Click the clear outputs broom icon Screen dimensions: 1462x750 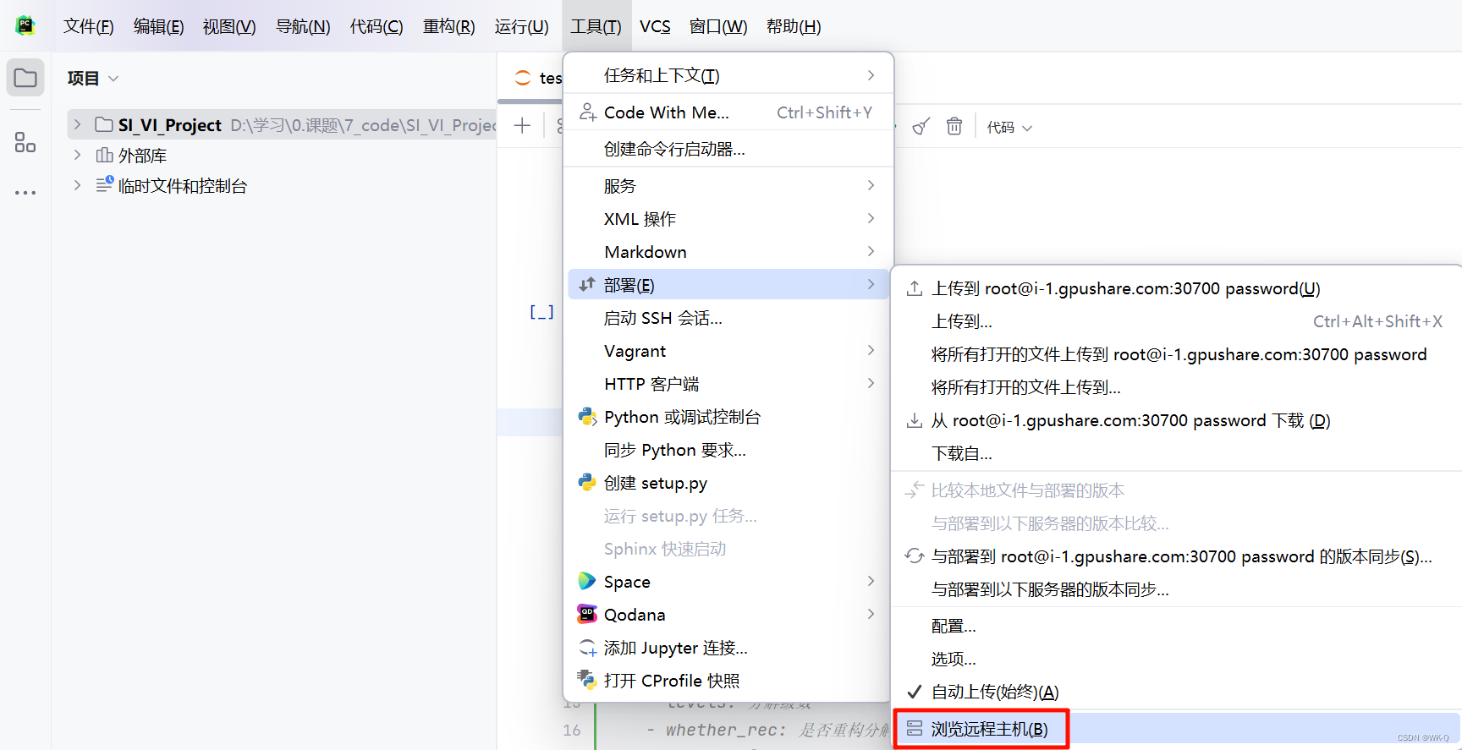[921, 127]
